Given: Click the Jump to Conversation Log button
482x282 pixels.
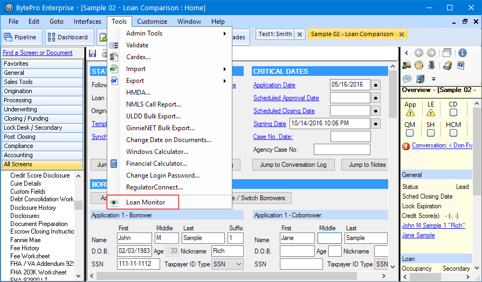Looking at the screenshot, I should coord(293,165).
